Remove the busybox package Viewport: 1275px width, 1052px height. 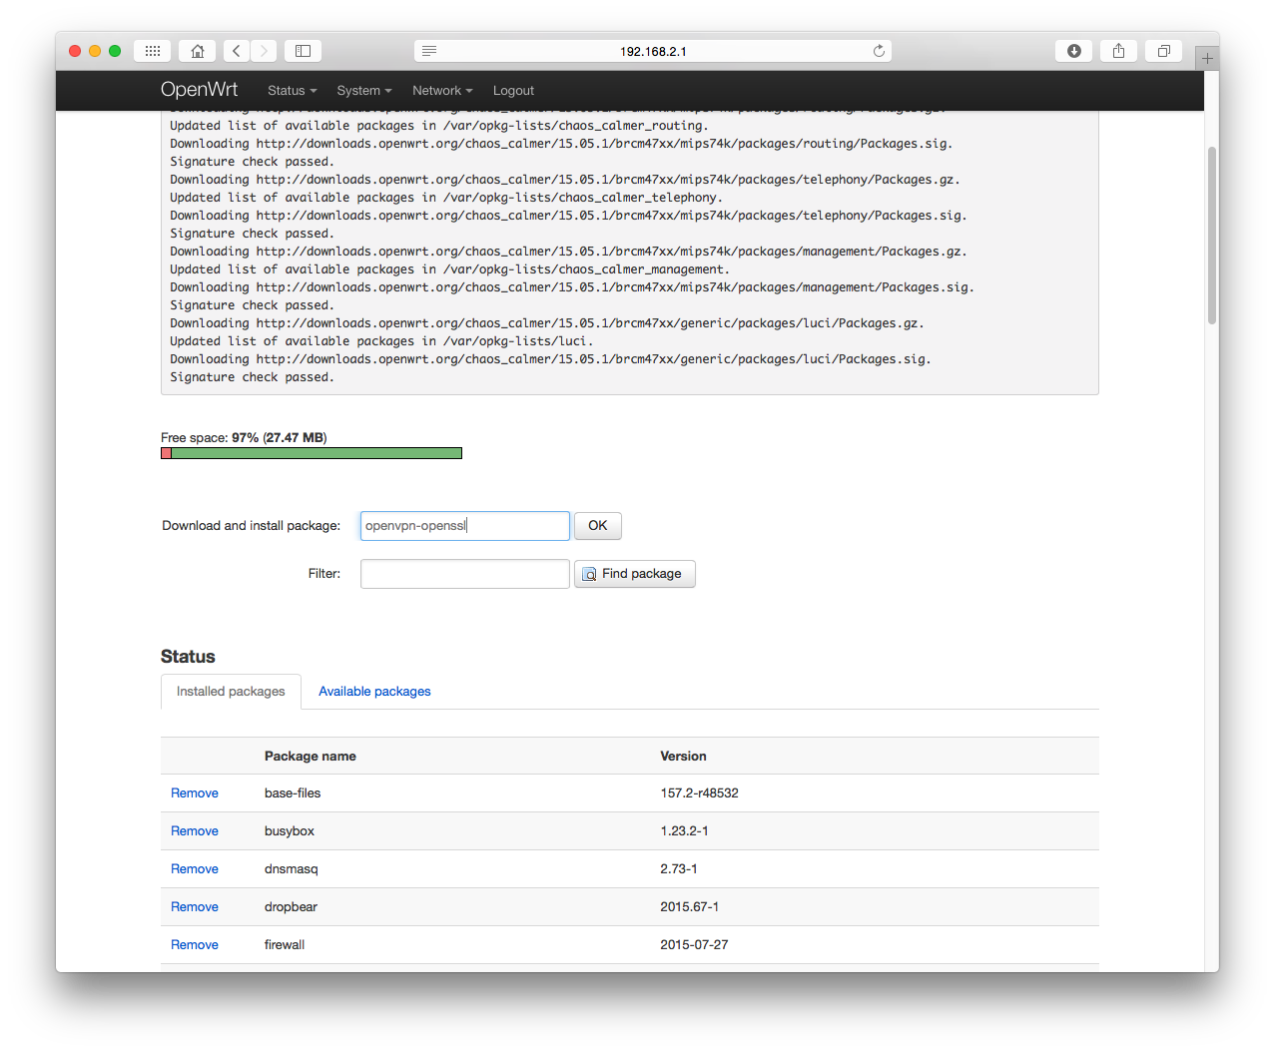pyautogui.click(x=195, y=831)
